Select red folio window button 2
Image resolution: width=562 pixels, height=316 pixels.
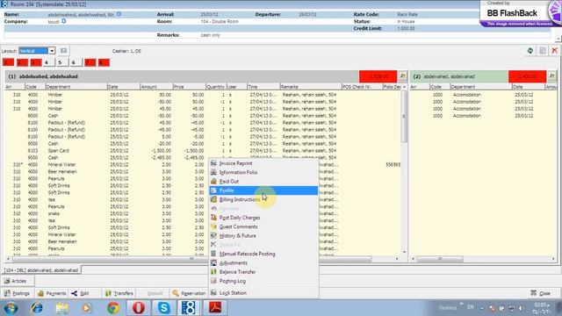click(22, 62)
